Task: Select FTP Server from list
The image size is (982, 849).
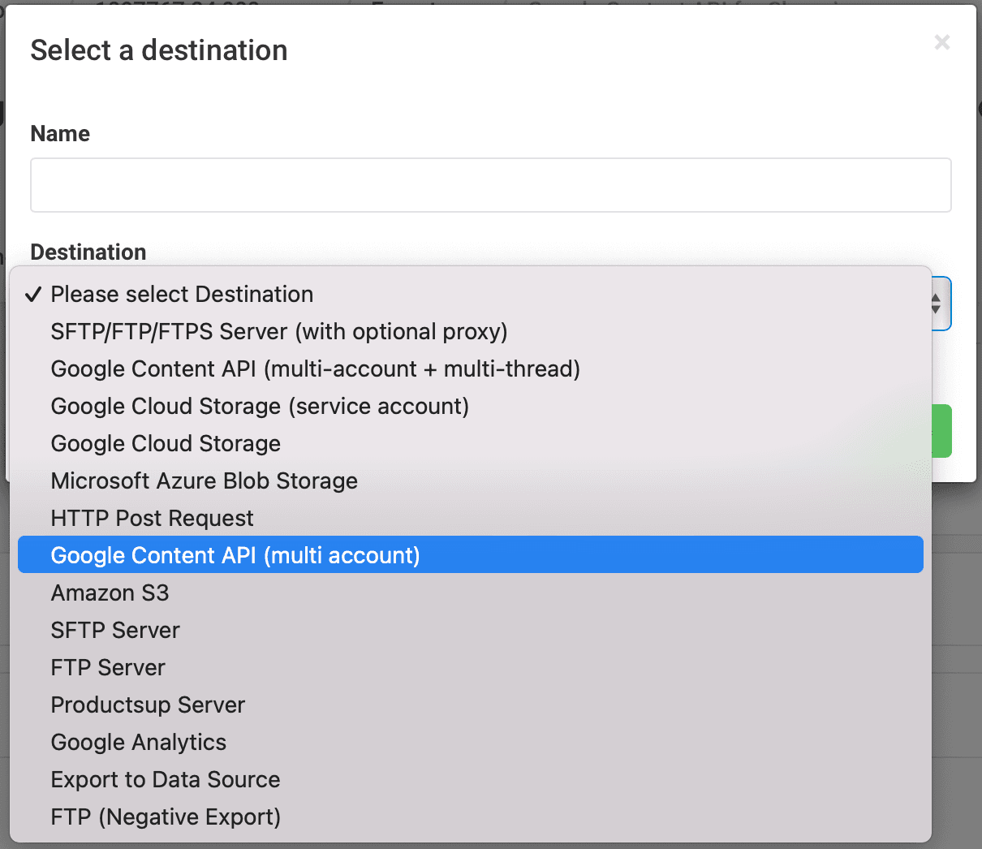Action: point(108,668)
